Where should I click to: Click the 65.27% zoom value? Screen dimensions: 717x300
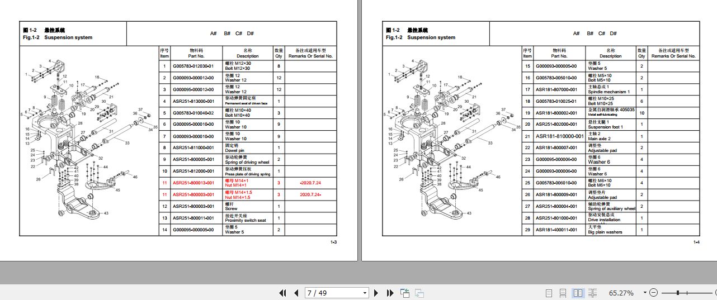(621, 293)
